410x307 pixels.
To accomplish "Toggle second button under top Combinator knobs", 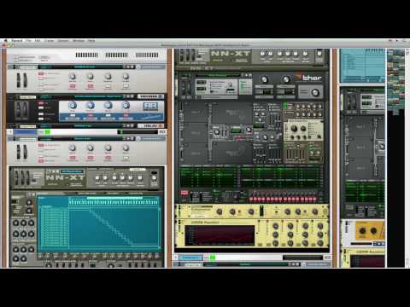I will (x=91, y=86).
